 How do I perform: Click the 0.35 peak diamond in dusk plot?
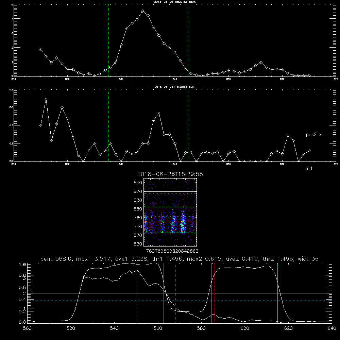[x=46, y=99]
